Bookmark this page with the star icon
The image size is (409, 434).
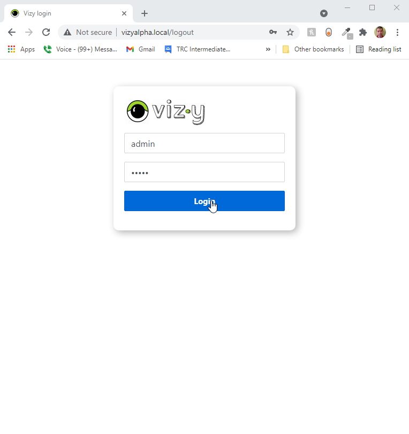[290, 32]
